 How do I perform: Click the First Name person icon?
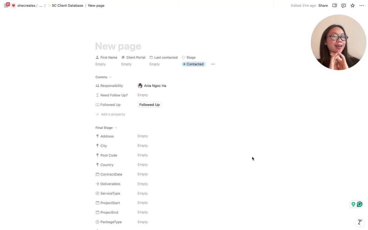97,57
